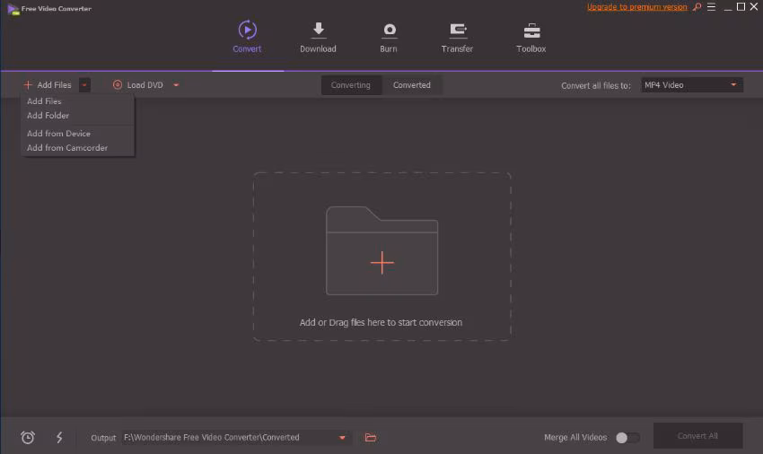Click the Free Video Converter app logo

point(13,9)
